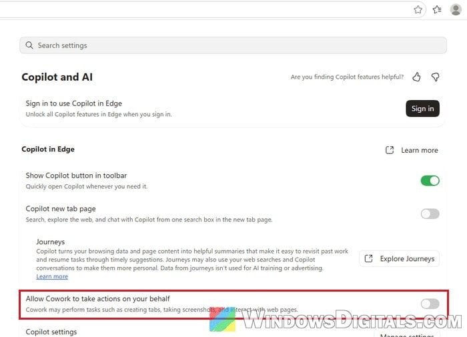
Task: Open Learn more for Copilot in Edge
Action: (420, 150)
